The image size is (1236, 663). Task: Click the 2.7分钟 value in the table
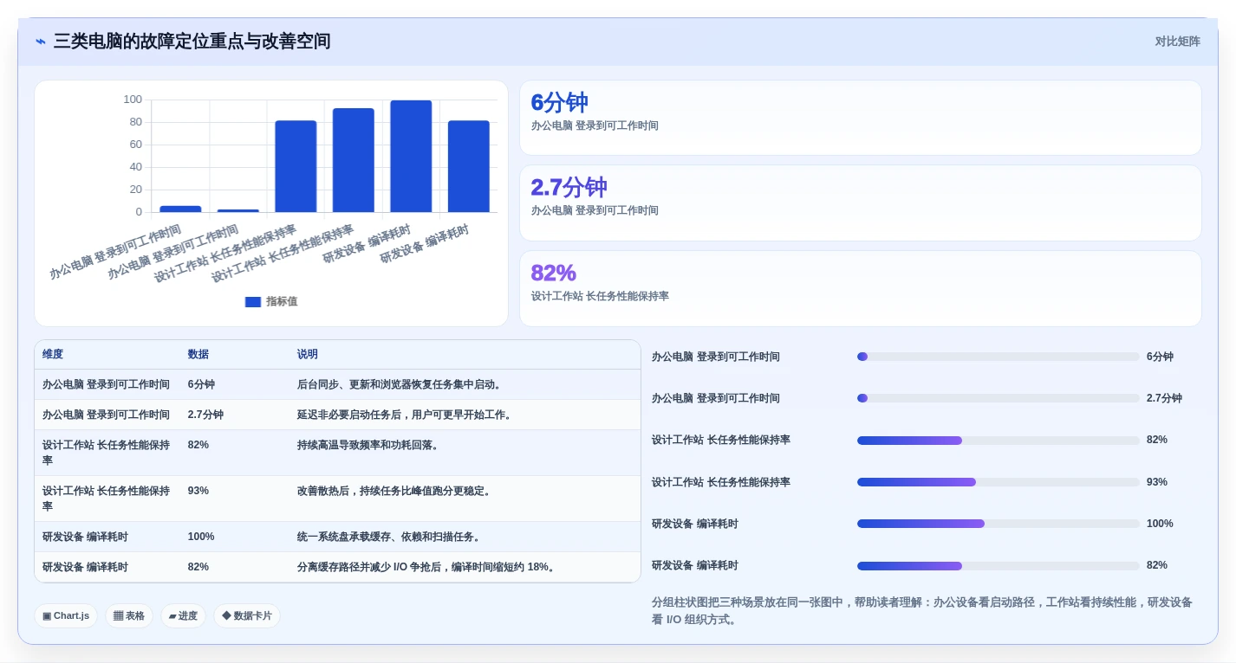[x=205, y=415]
